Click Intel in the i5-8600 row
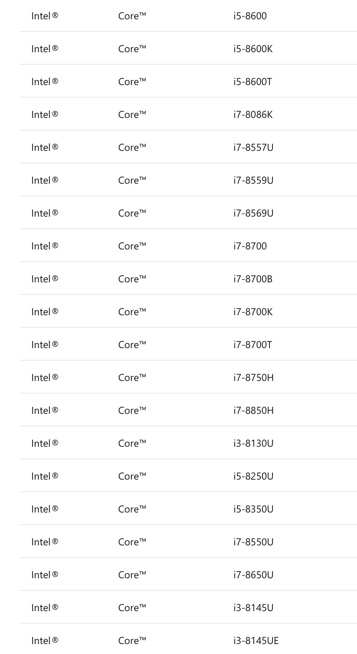 (x=45, y=16)
